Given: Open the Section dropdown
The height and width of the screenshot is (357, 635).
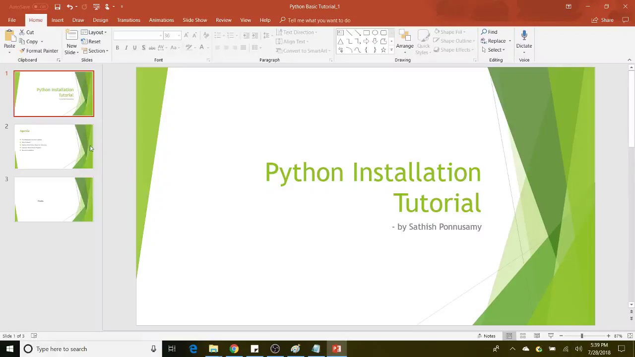Looking at the screenshot, I should pos(95,51).
